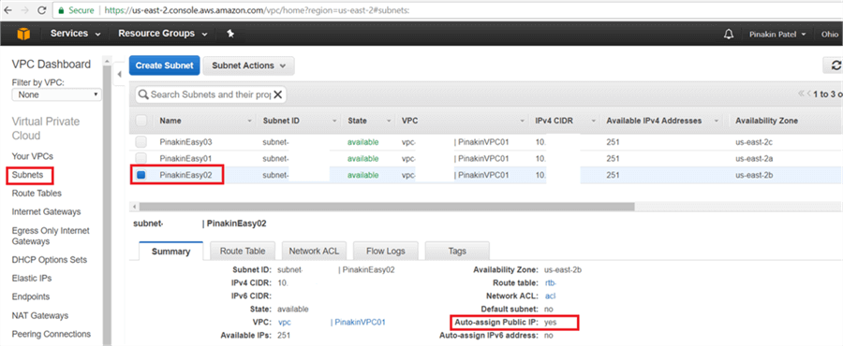The image size is (843, 346).
Task: Uncheck the PinakinEasy02 row checkbox
Action: pos(140,175)
